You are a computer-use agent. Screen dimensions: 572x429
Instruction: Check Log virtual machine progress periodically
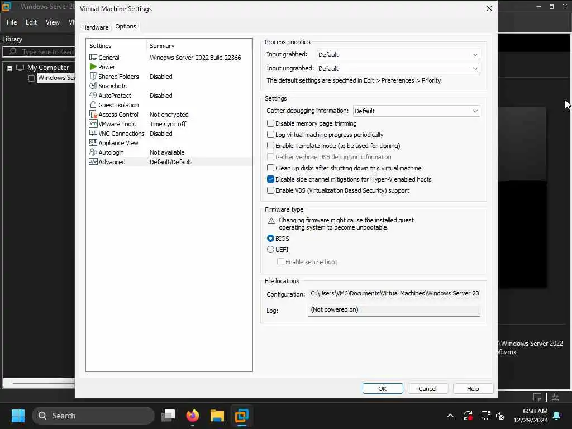(x=271, y=135)
